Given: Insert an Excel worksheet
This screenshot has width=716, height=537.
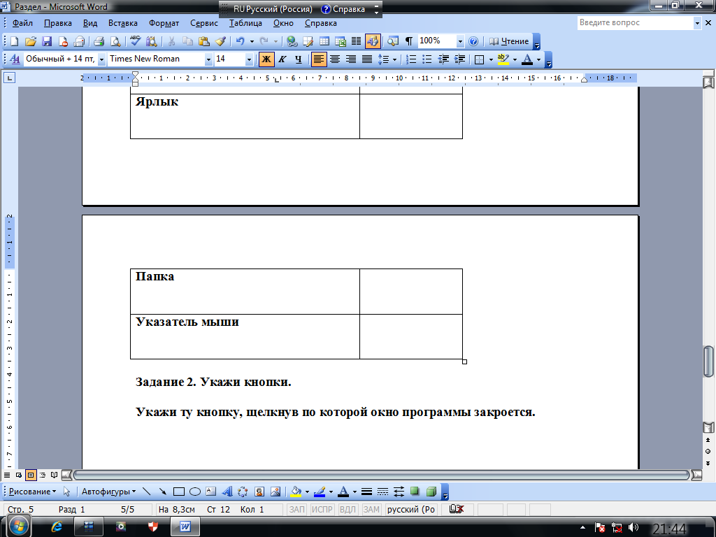Looking at the screenshot, I should click(x=341, y=41).
